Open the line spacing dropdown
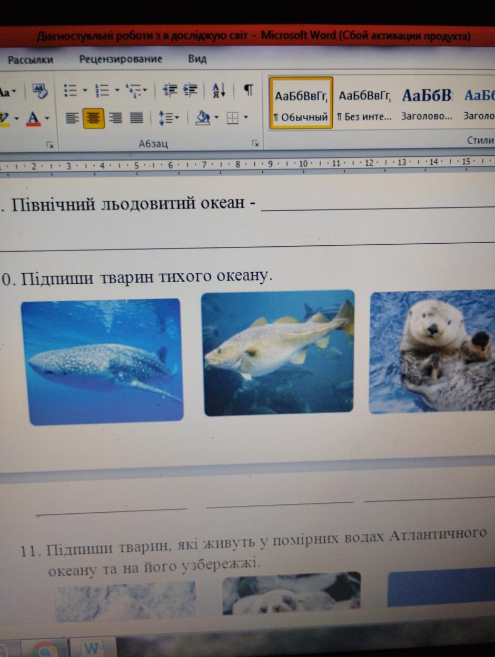Image resolution: width=495 pixels, height=657 pixels. (169, 118)
